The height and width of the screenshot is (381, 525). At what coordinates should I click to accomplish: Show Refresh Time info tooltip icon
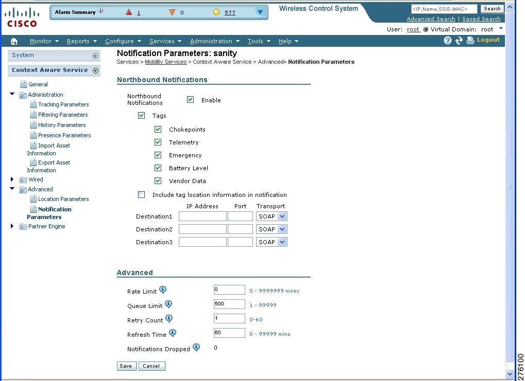173,333
